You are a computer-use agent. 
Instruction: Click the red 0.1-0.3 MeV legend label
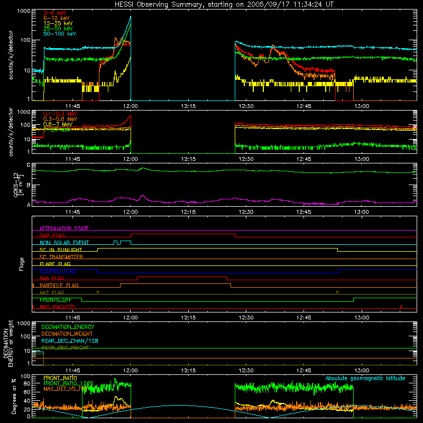pos(60,114)
